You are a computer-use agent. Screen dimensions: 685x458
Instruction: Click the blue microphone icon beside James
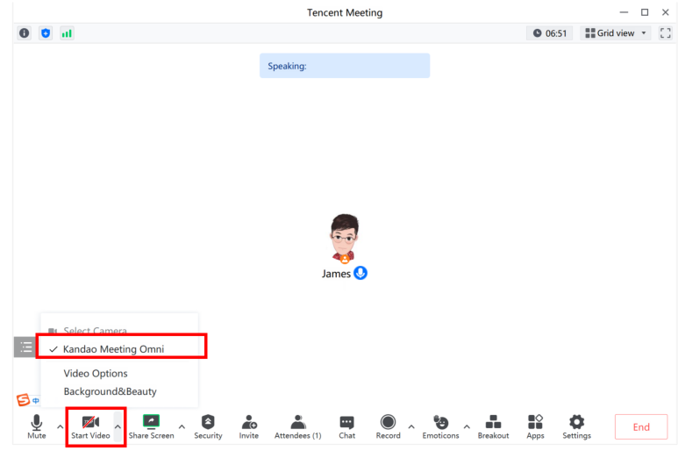360,273
